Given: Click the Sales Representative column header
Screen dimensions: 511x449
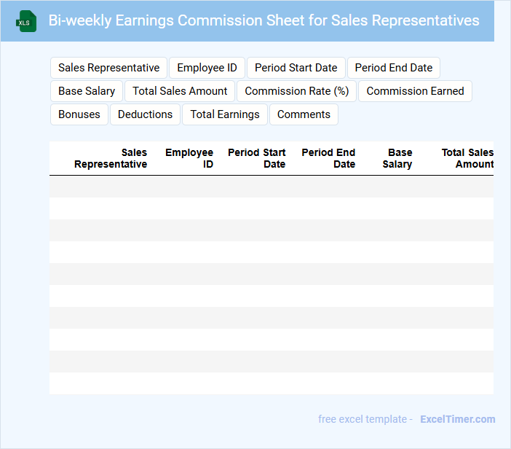Looking at the screenshot, I should click(111, 158).
